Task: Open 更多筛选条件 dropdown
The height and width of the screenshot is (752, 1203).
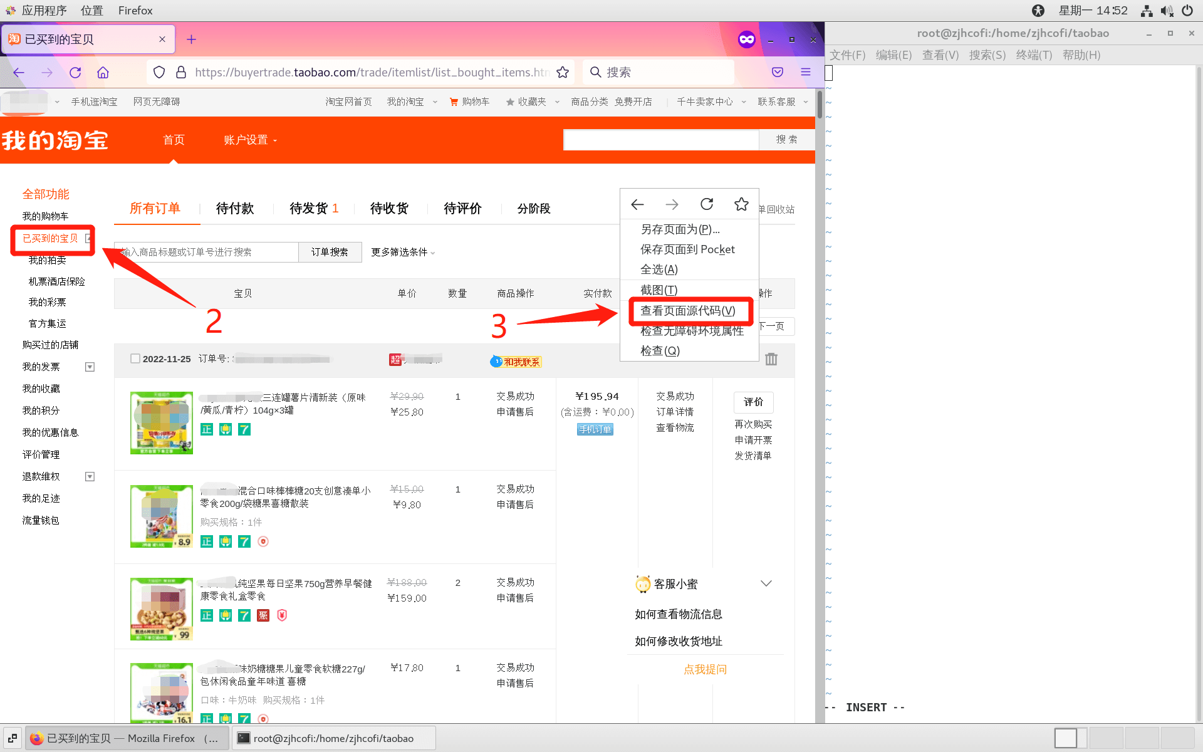Action: tap(403, 252)
